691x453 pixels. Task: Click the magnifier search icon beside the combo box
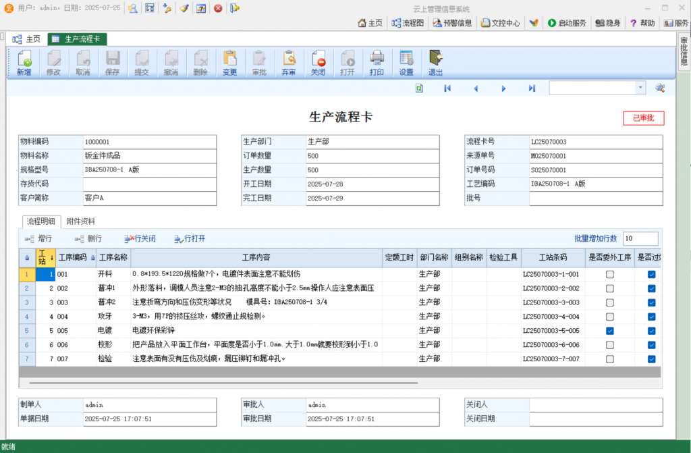pos(660,88)
